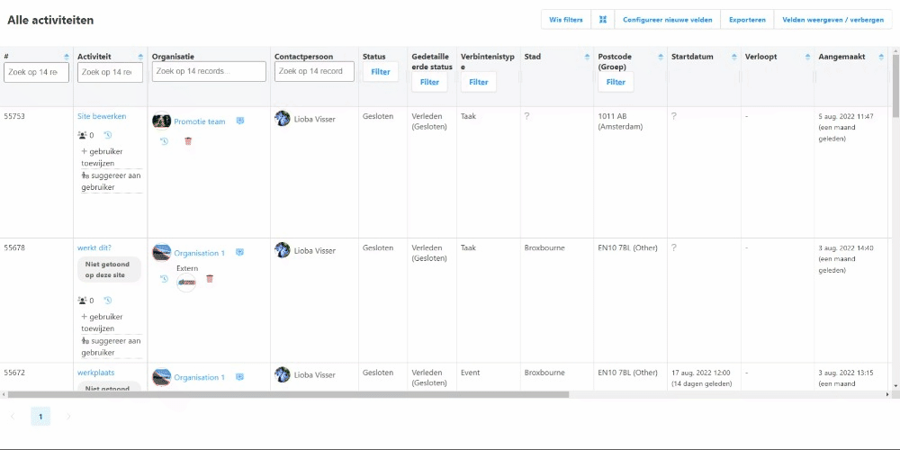Focus the Organisatie search input field
This screenshot has height=450, width=900.
[x=209, y=71]
